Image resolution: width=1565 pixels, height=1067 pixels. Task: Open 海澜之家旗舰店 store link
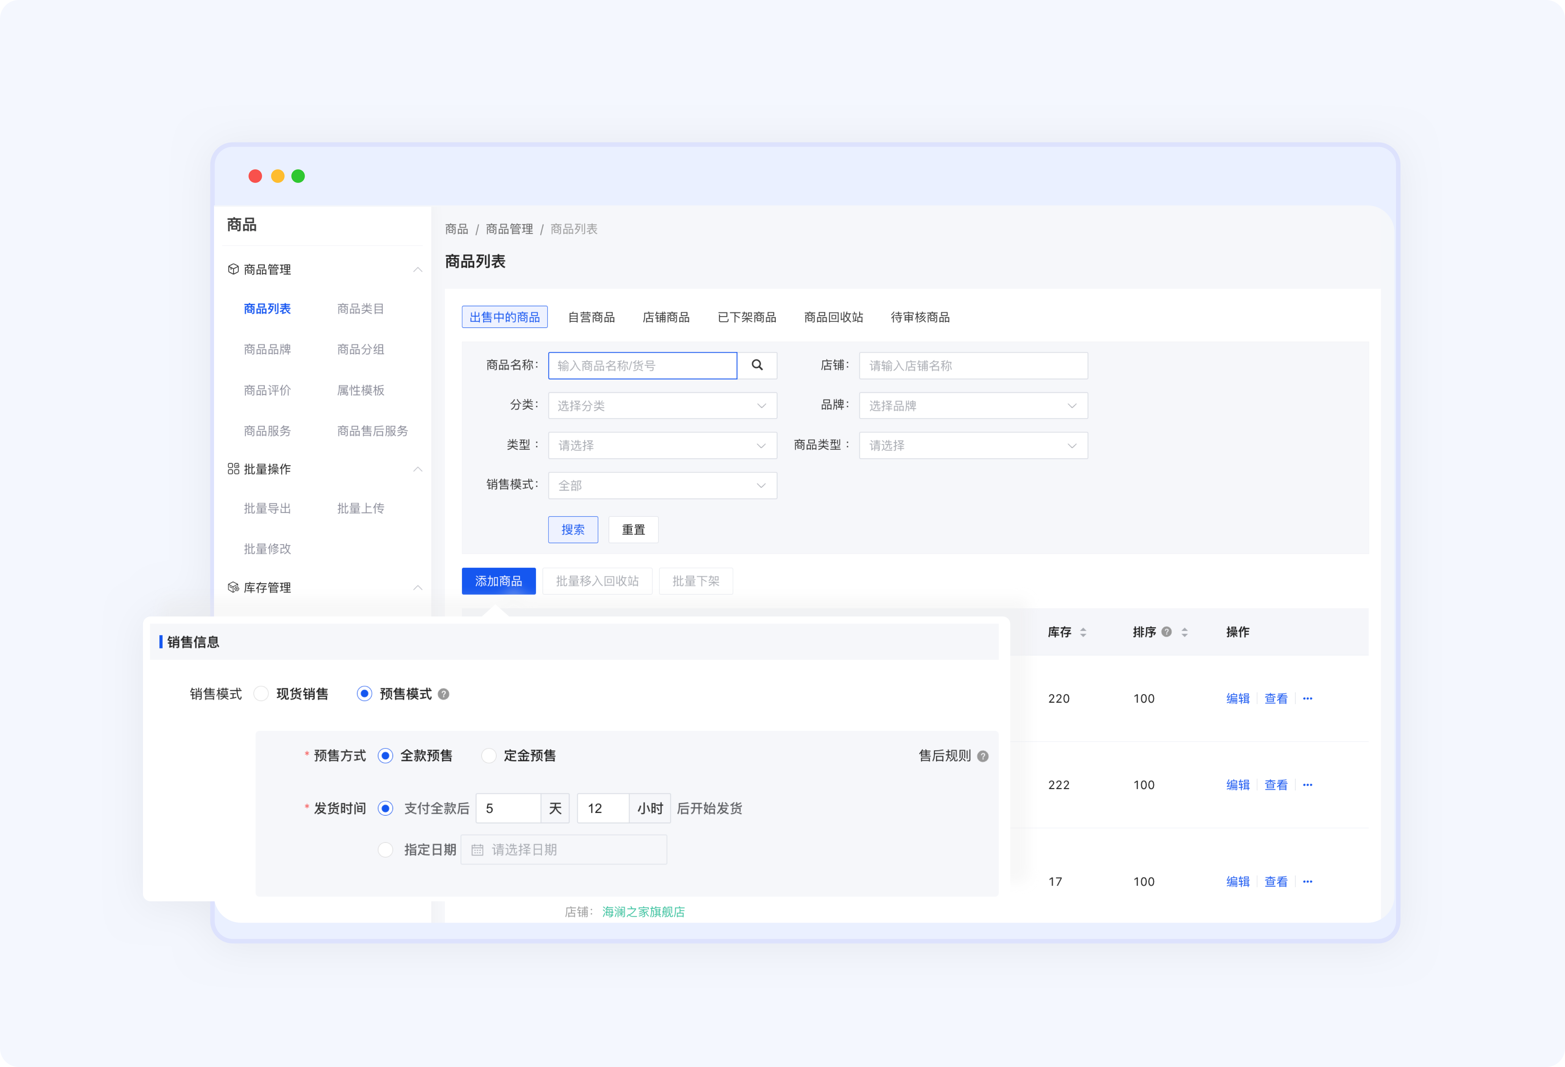[x=643, y=911]
